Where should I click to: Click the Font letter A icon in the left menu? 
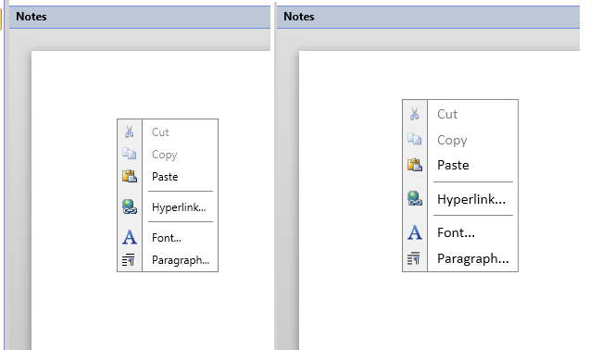(130, 237)
